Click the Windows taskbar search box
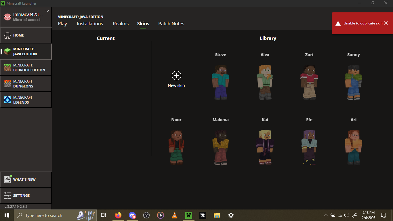The width and height of the screenshot is (393, 221). [43, 215]
